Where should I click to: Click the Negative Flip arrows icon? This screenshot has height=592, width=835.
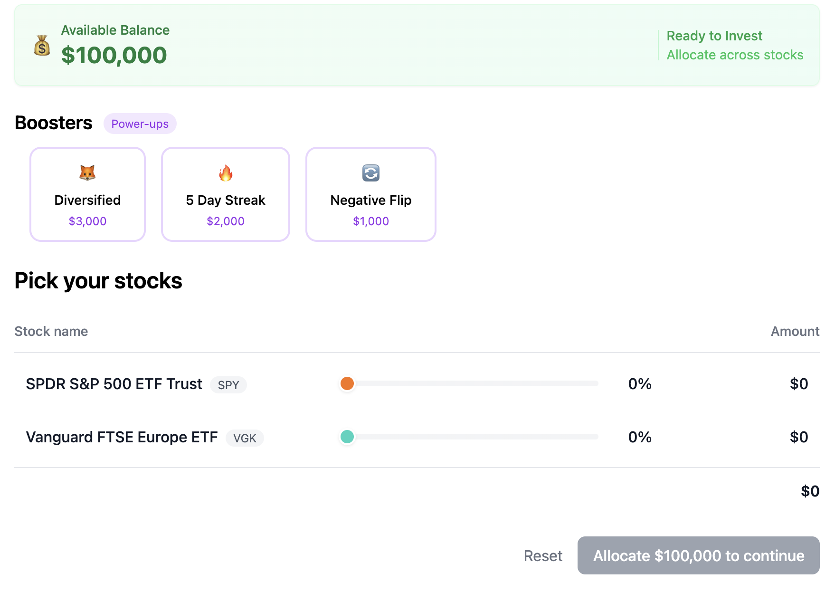pos(371,173)
